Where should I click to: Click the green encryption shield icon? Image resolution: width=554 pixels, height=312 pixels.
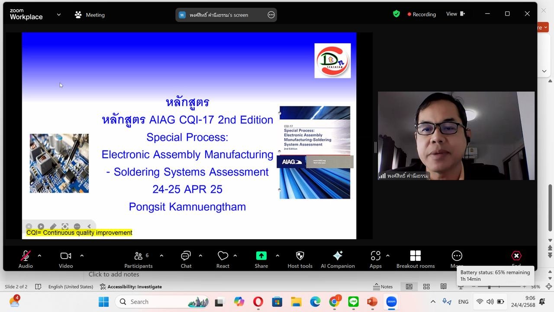click(396, 14)
